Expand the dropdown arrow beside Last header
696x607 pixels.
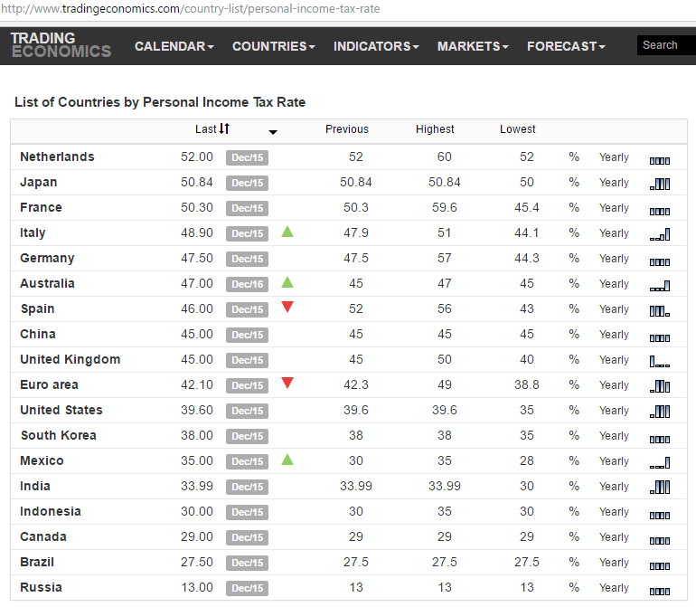pyautogui.click(x=273, y=132)
